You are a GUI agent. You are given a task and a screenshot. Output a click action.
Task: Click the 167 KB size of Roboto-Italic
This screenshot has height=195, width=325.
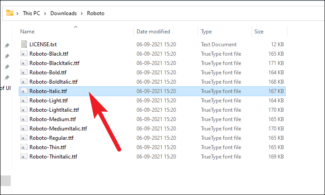click(276, 91)
